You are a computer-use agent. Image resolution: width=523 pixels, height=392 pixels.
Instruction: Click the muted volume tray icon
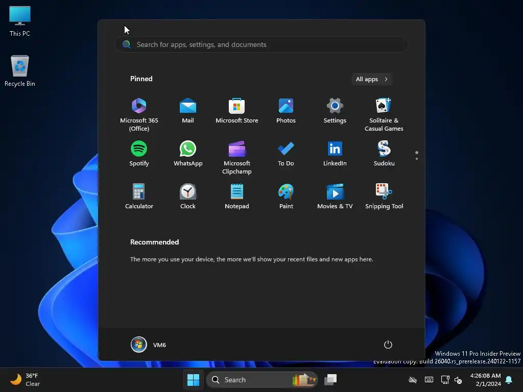tap(458, 380)
